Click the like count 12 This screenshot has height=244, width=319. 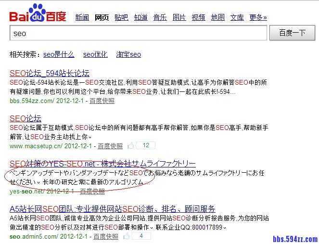point(146,145)
